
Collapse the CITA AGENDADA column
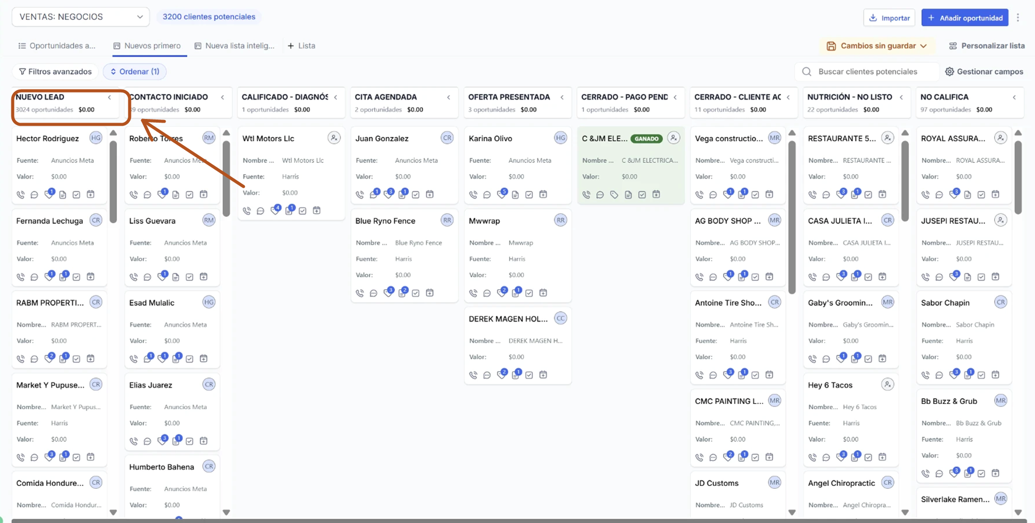[449, 97]
